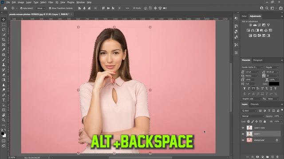Select the Brush tool
284x159 pixels.
click(4, 60)
